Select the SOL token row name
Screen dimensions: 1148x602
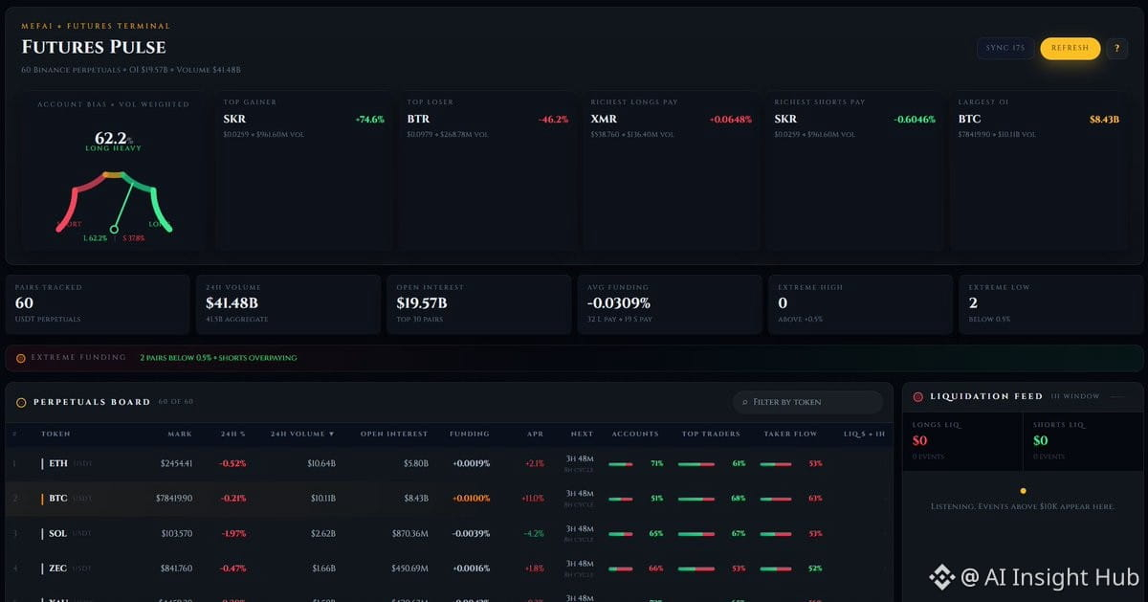point(57,533)
